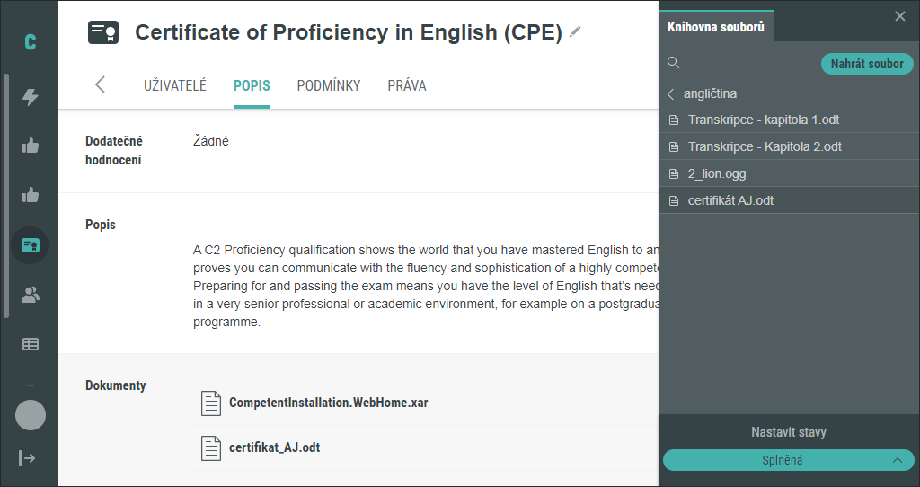Open the table list sidebar icon
The height and width of the screenshot is (487, 920).
[30, 344]
